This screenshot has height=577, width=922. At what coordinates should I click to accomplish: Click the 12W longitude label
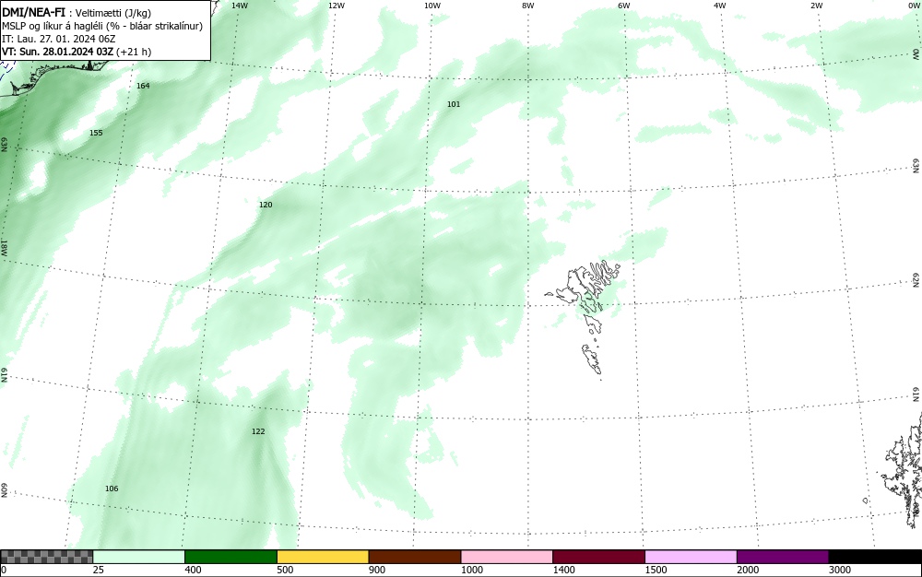pyautogui.click(x=336, y=6)
